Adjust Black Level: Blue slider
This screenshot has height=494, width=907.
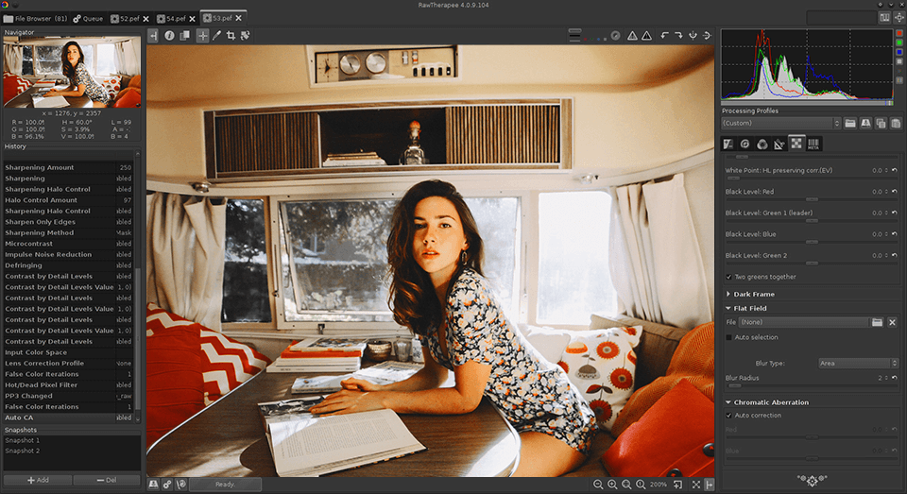812,242
